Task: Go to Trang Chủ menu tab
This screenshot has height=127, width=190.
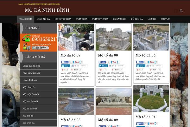Action: (26, 19)
